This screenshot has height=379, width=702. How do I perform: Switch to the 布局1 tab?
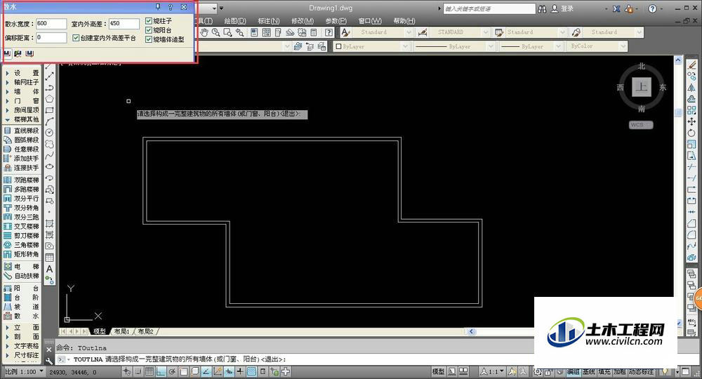121,331
